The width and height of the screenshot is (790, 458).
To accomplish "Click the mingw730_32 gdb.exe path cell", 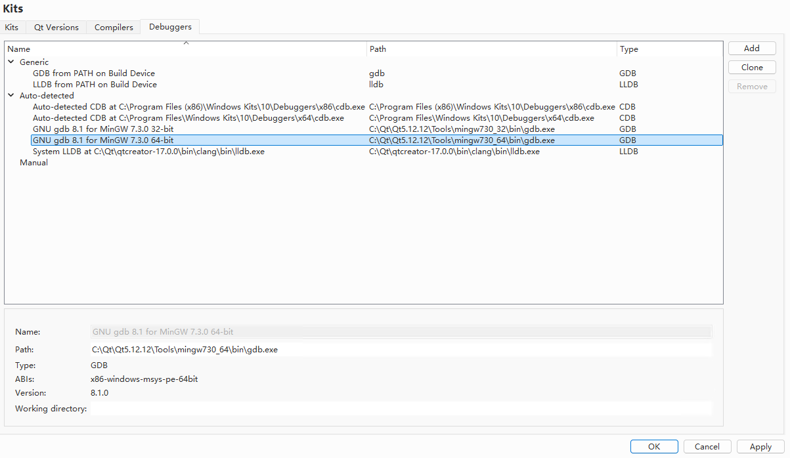I will coord(462,129).
